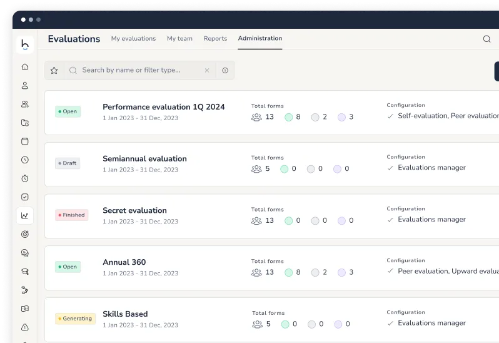Open the calendar icon in sidebar
499x343 pixels.
(x=25, y=141)
